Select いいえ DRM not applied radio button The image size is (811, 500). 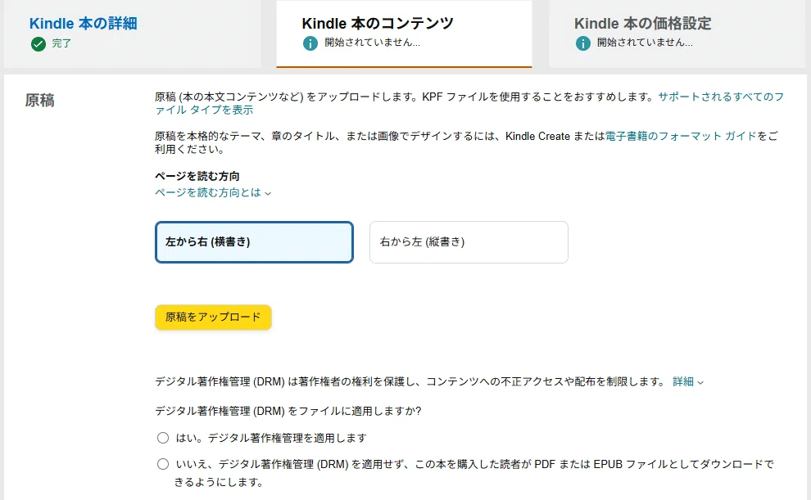click(x=163, y=464)
